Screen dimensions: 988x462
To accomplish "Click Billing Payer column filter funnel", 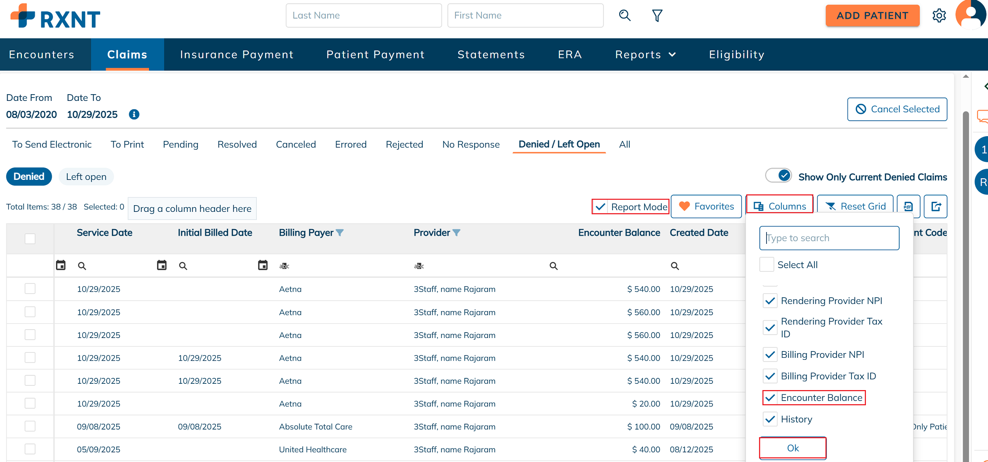I will tap(340, 232).
